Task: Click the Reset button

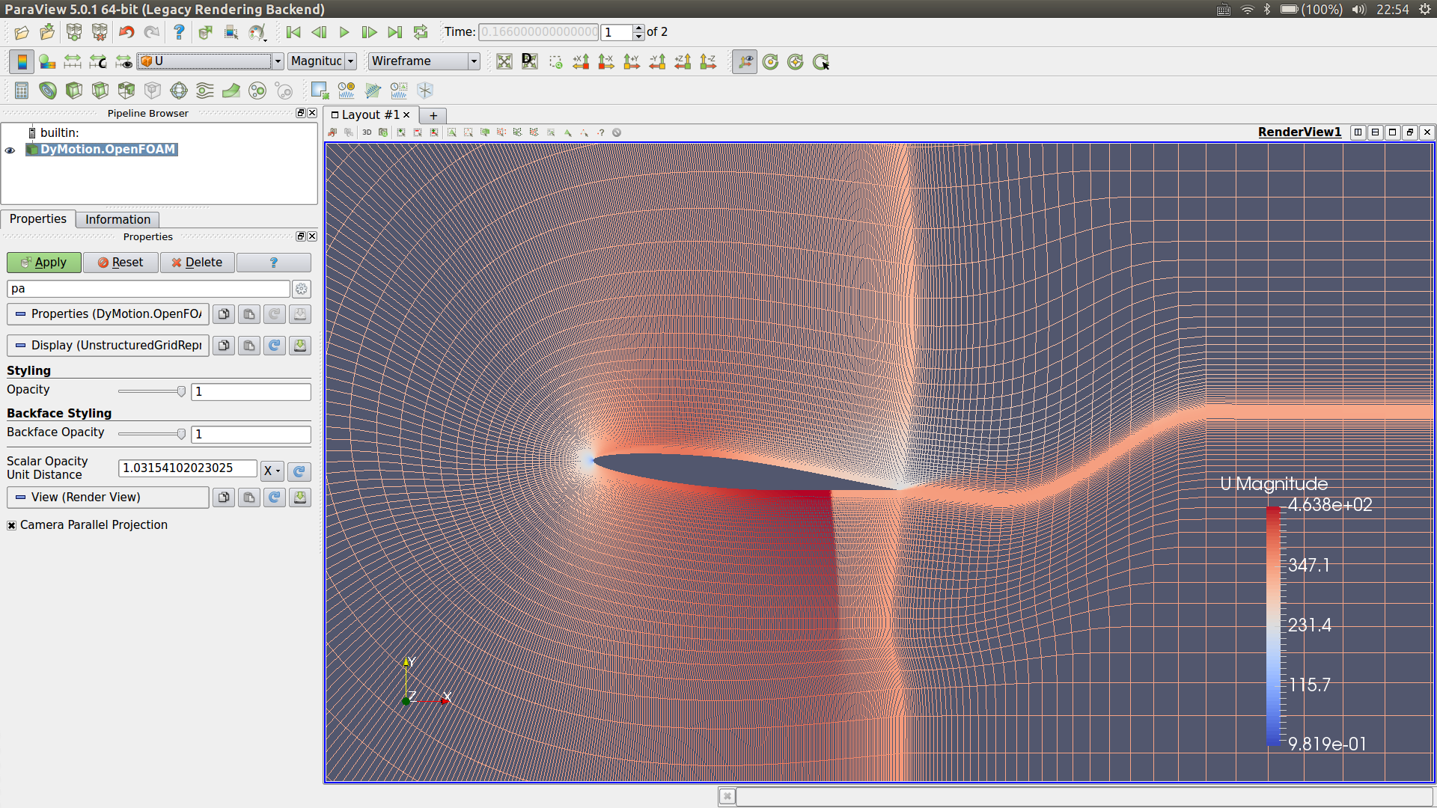Action: [120, 263]
